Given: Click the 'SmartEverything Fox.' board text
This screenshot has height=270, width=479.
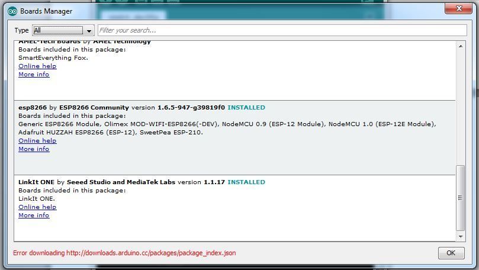Looking at the screenshot, I should click(x=53, y=57).
